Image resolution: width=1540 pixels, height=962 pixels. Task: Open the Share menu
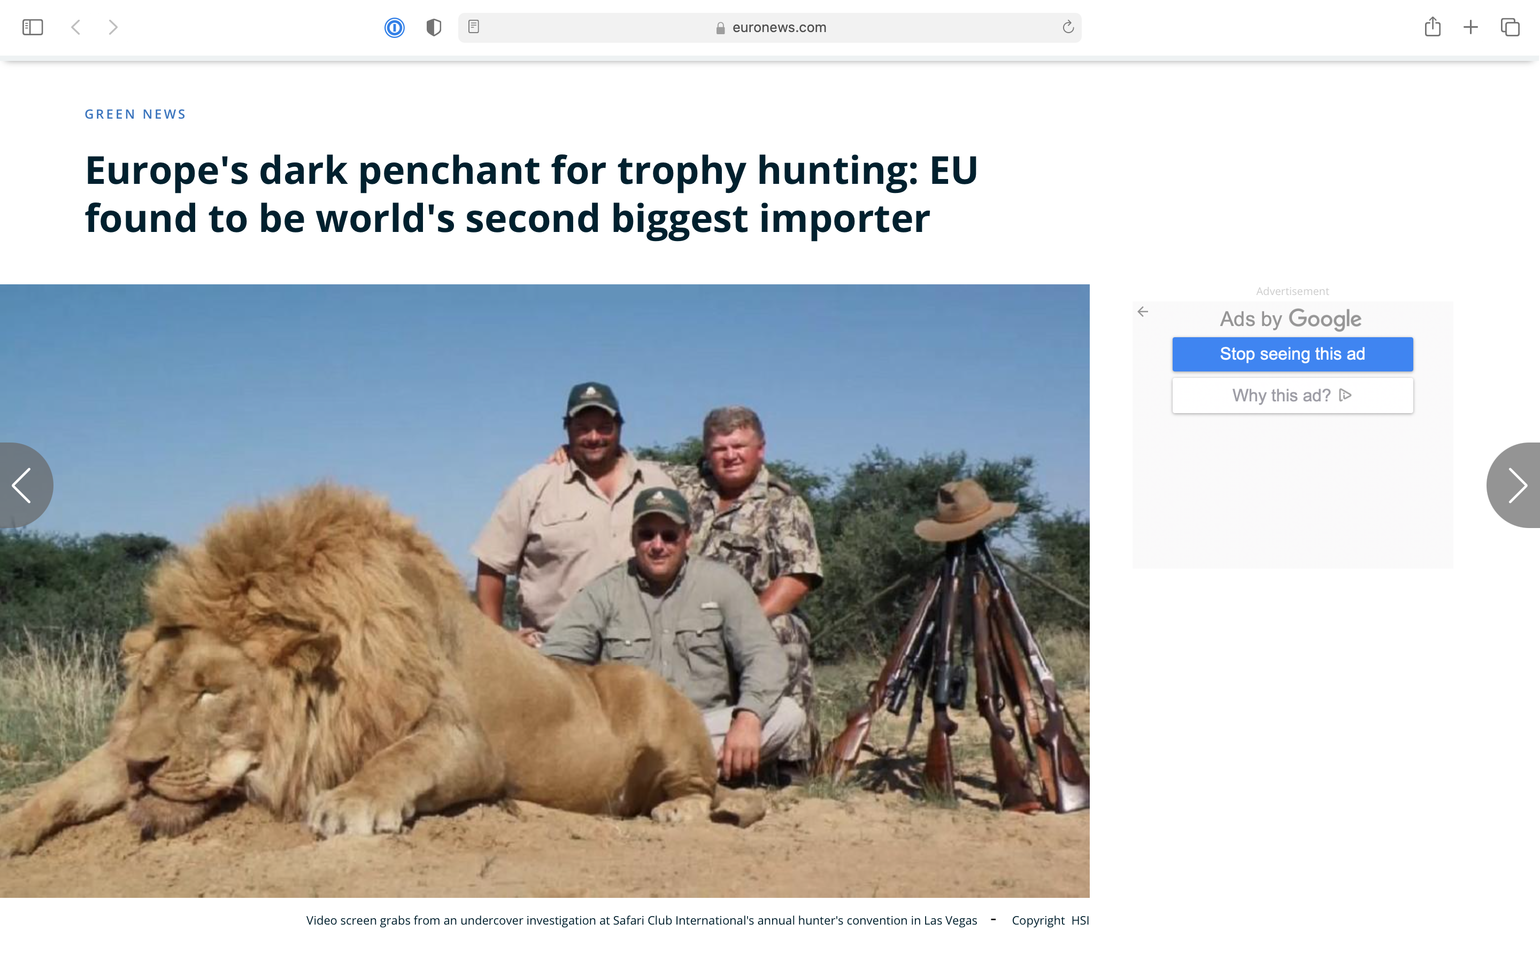point(1433,27)
